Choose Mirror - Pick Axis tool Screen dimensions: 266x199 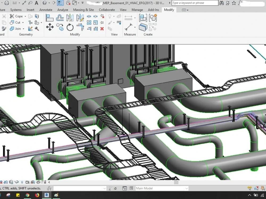pos(70,18)
